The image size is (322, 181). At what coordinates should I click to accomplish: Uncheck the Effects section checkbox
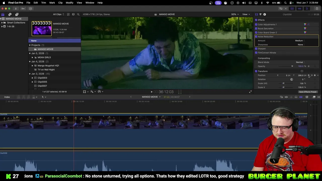[x=256, y=20]
